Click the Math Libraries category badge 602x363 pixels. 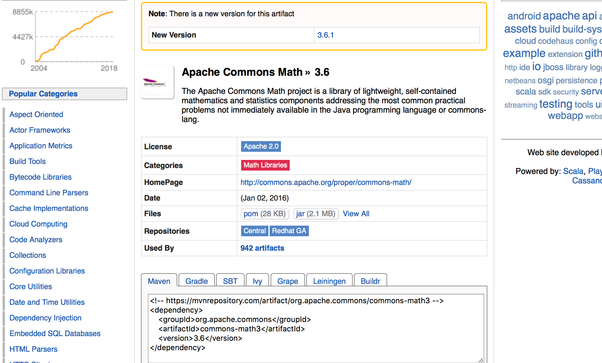[265, 165]
